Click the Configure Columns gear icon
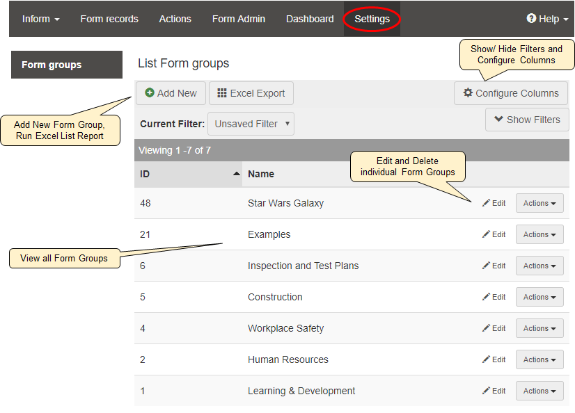 (x=468, y=93)
